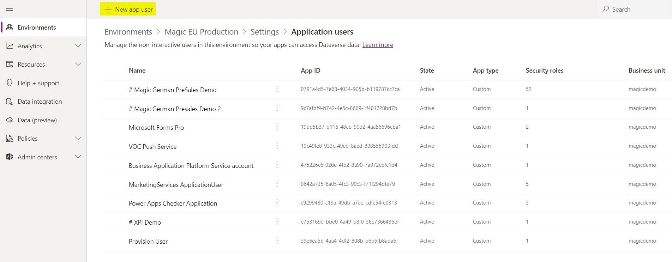Sort by Security roles column header
Viewport: 672px width, 262px height.
click(545, 71)
